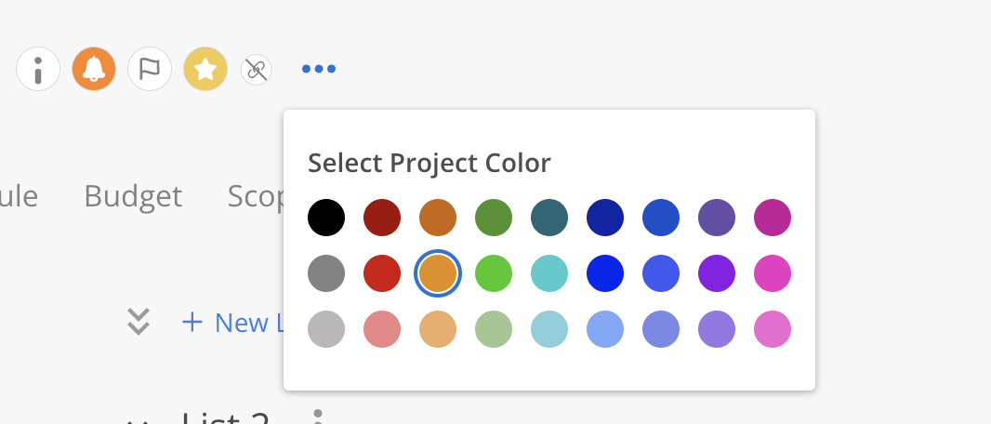Viewport: 991px width, 424px height.
Task: Select the dark teal project color
Action: [x=549, y=218]
